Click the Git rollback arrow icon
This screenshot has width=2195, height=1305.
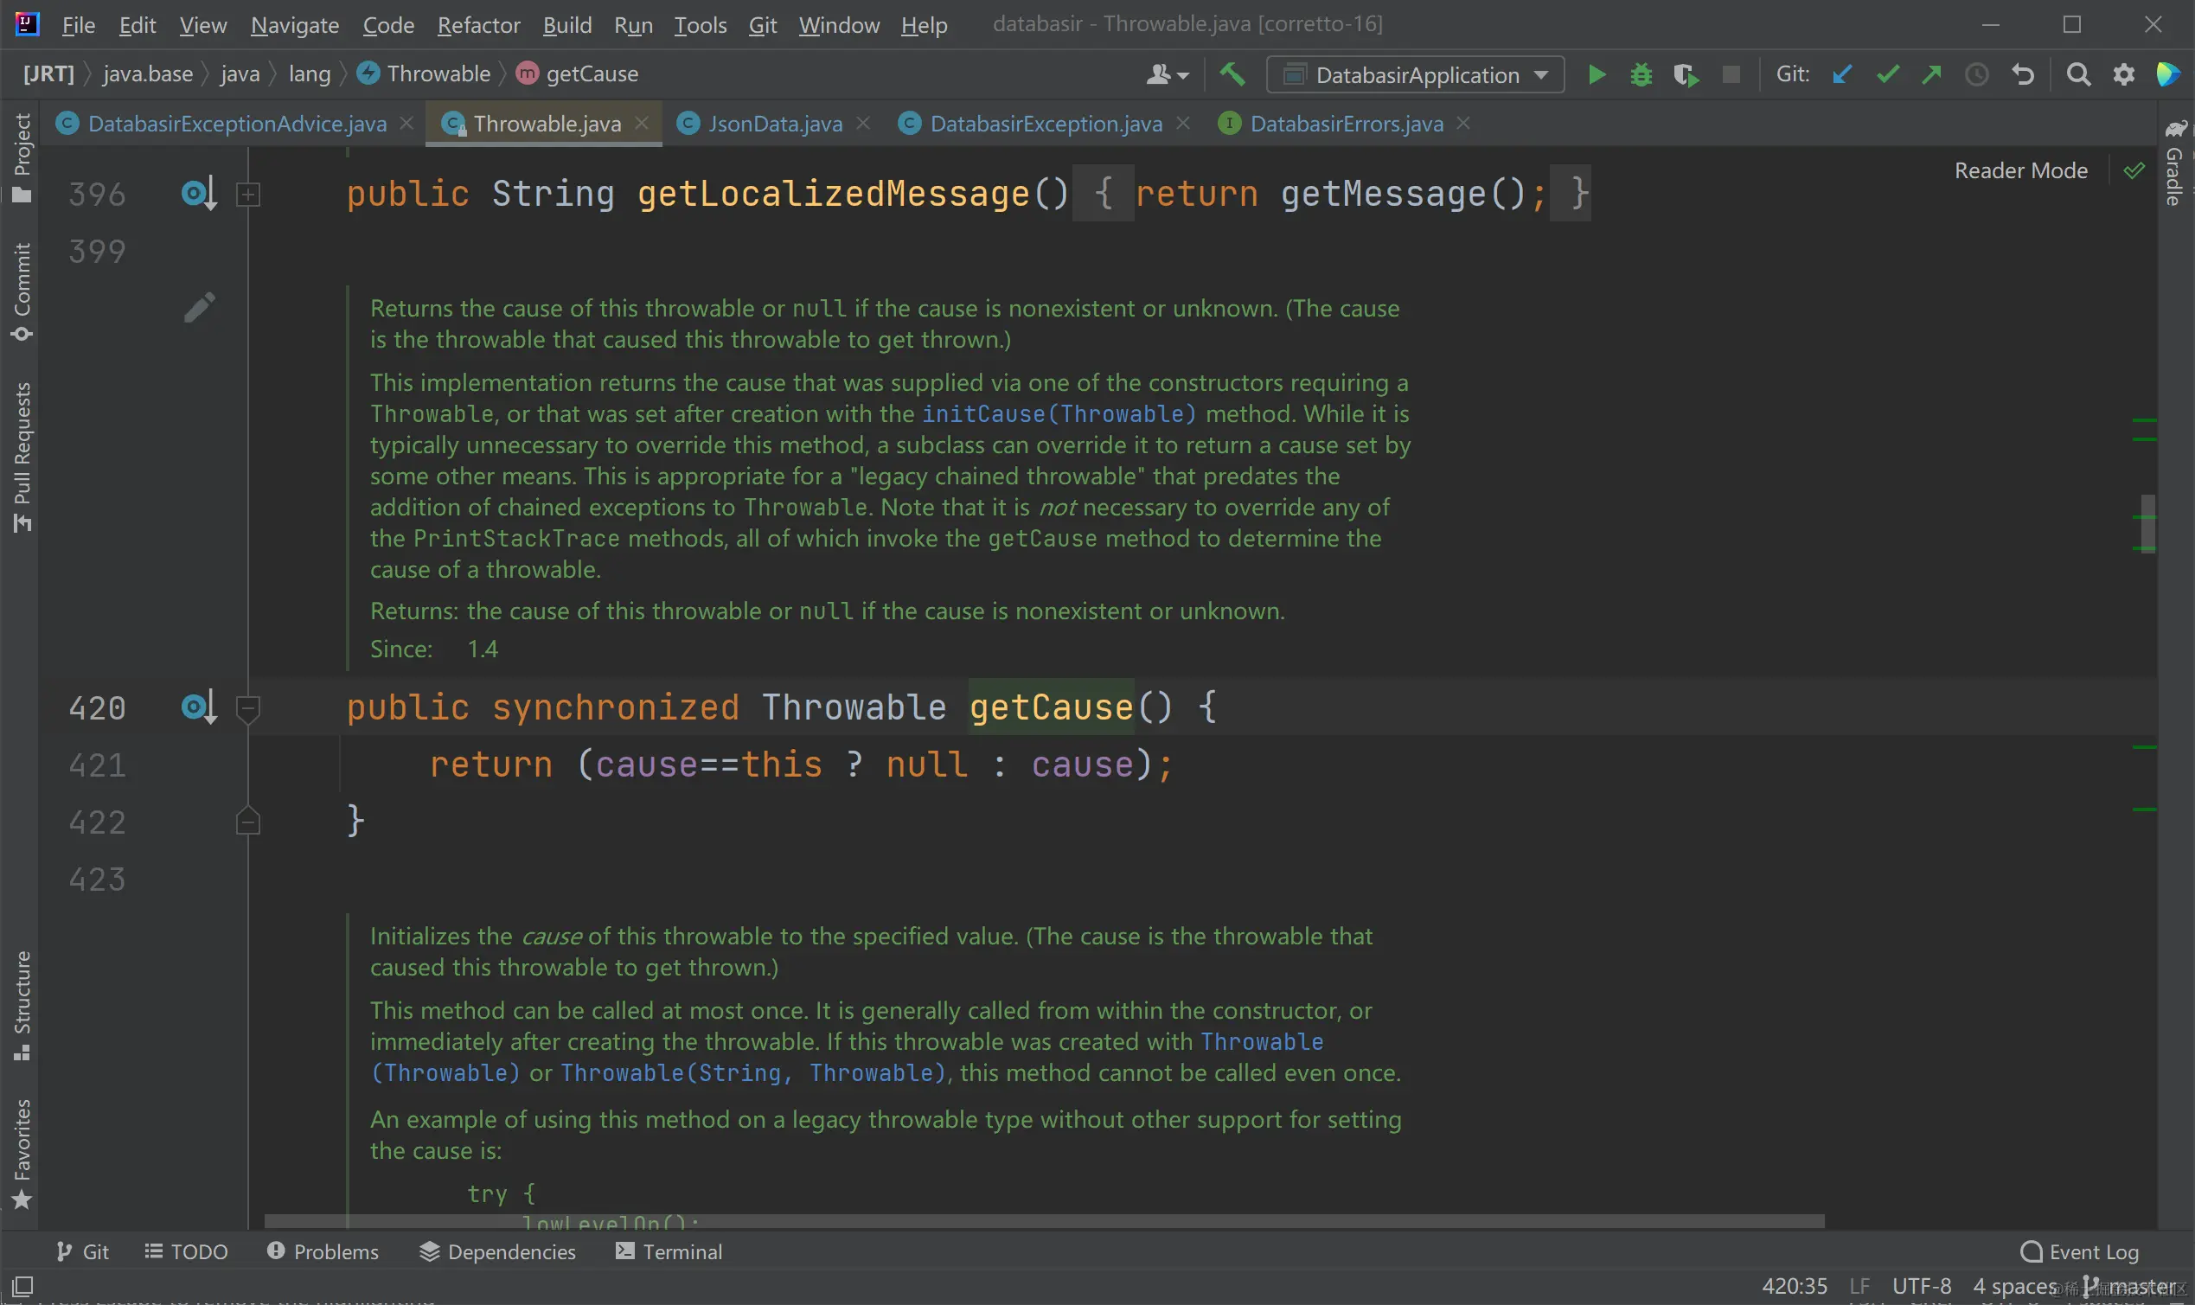tap(2022, 74)
